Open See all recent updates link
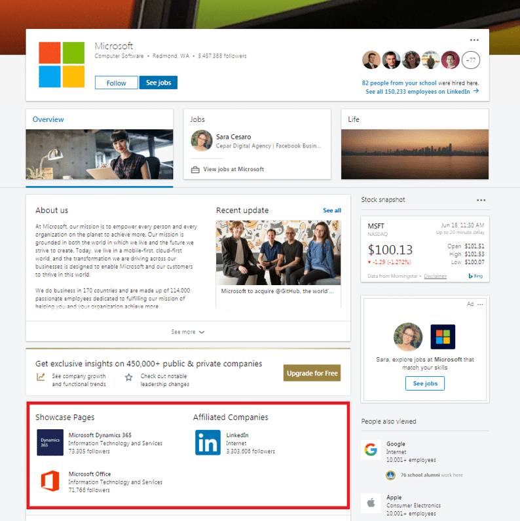The image size is (520, 521). [332, 210]
